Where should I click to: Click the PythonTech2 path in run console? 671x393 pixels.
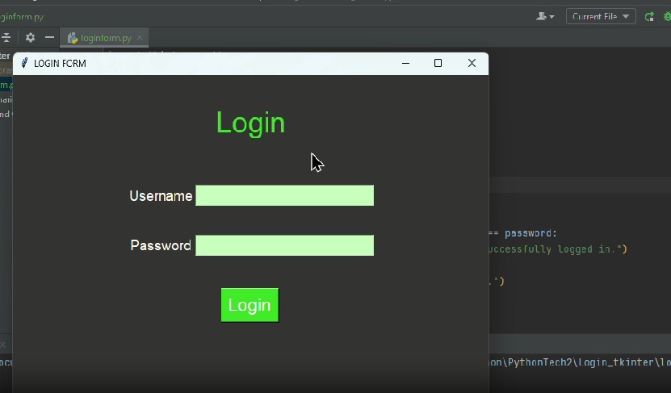pyautogui.click(x=539, y=362)
